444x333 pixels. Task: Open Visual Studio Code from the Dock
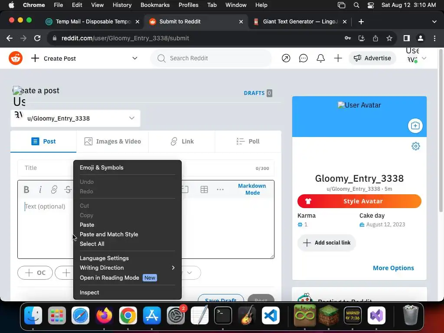tap(271, 315)
